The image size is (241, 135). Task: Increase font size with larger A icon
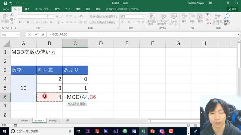coord(57,16)
